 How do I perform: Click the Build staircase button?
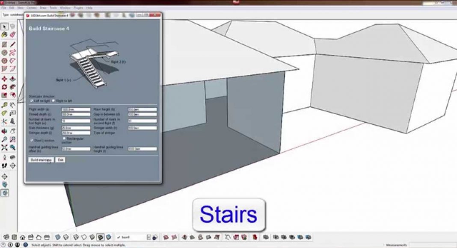(41, 160)
